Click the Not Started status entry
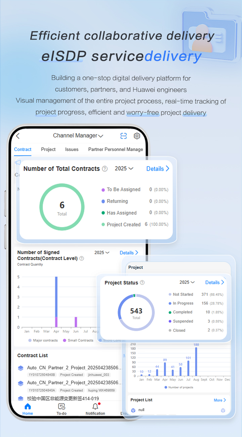Image resolution: width=242 pixels, height=437 pixels. pos(196,294)
